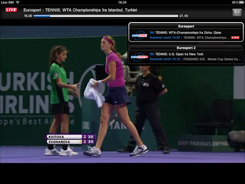Viewport: 245px width, 184px height.
Task: Tap the 16.00 start time label
Action: click(x=28, y=16)
